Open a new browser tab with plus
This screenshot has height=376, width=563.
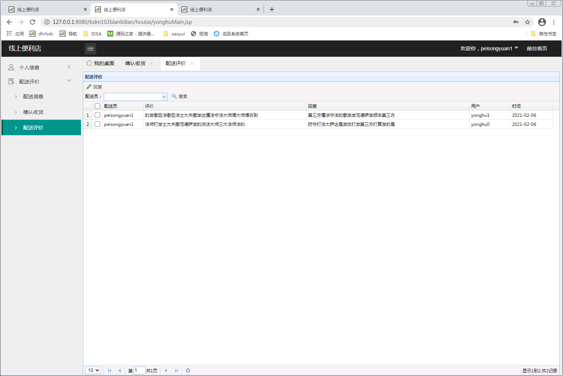coord(272,9)
